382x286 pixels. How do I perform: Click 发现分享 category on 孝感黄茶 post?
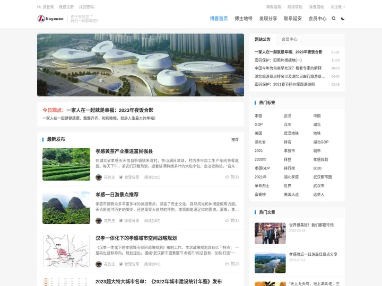coord(132,177)
